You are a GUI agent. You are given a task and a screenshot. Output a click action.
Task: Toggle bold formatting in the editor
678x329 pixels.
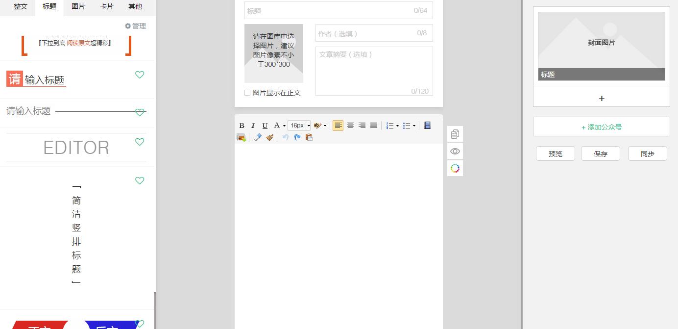242,125
